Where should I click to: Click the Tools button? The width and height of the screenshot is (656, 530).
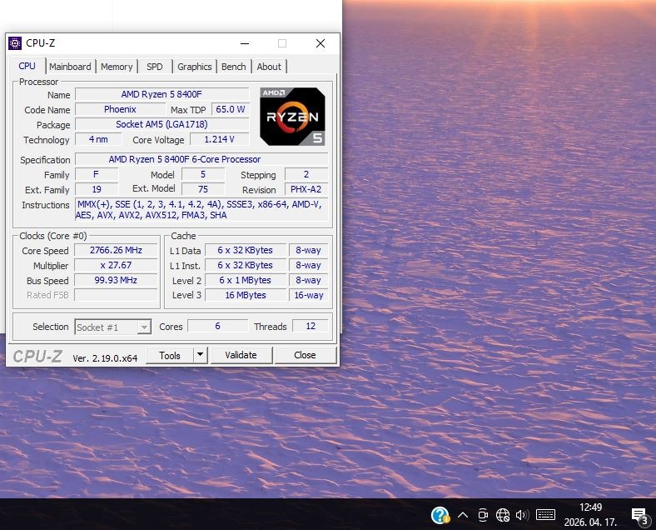[170, 356]
